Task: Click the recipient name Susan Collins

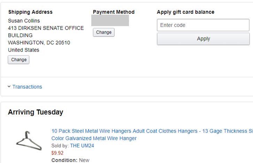Action: [x=24, y=21]
